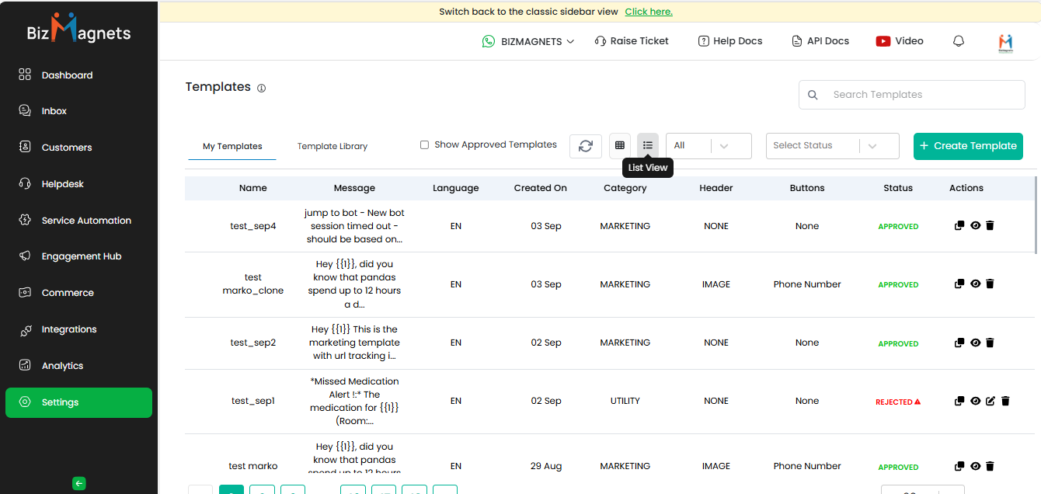Open the notifications bell
Image resolution: width=1041 pixels, height=494 pixels.
pyautogui.click(x=959, y=41)
